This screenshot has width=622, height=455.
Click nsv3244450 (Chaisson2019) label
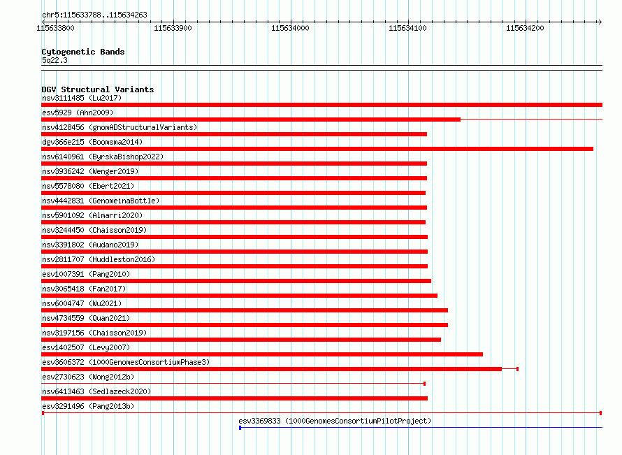(x=94, y=230)
